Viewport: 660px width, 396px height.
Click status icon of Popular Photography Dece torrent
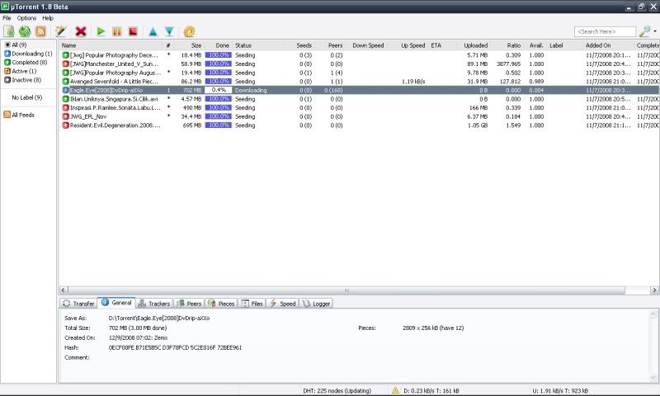(x=66, y=55)
